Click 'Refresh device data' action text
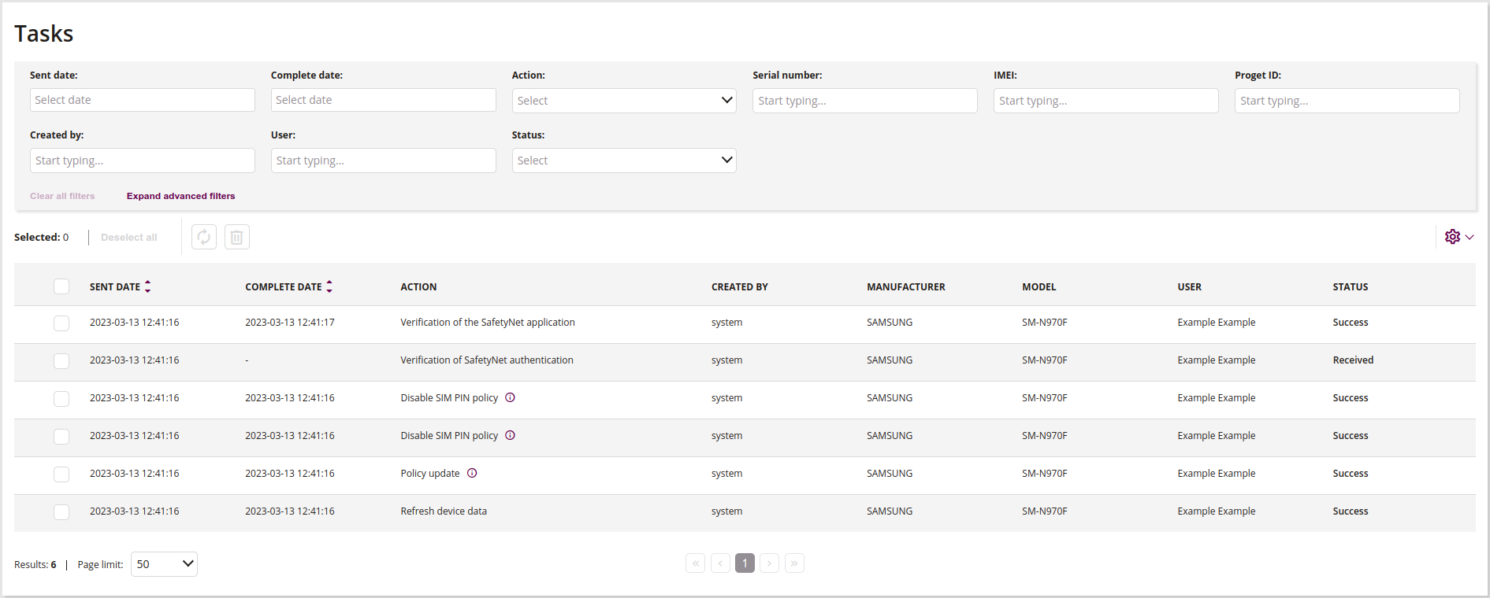The height and width of the screenshot is (598, 1490). point(444,511)
